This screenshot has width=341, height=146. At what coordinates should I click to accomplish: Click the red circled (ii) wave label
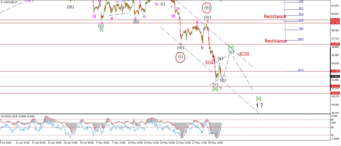point(207,8)
